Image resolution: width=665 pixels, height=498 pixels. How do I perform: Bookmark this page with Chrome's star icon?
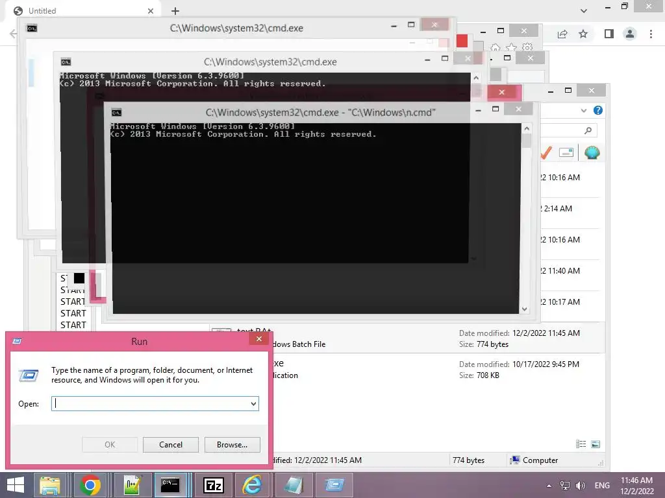pyautogui.click(x=583, y=34)
